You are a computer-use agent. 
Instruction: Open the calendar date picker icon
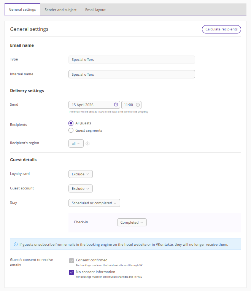pyautogui.click(x=116, y=105)
